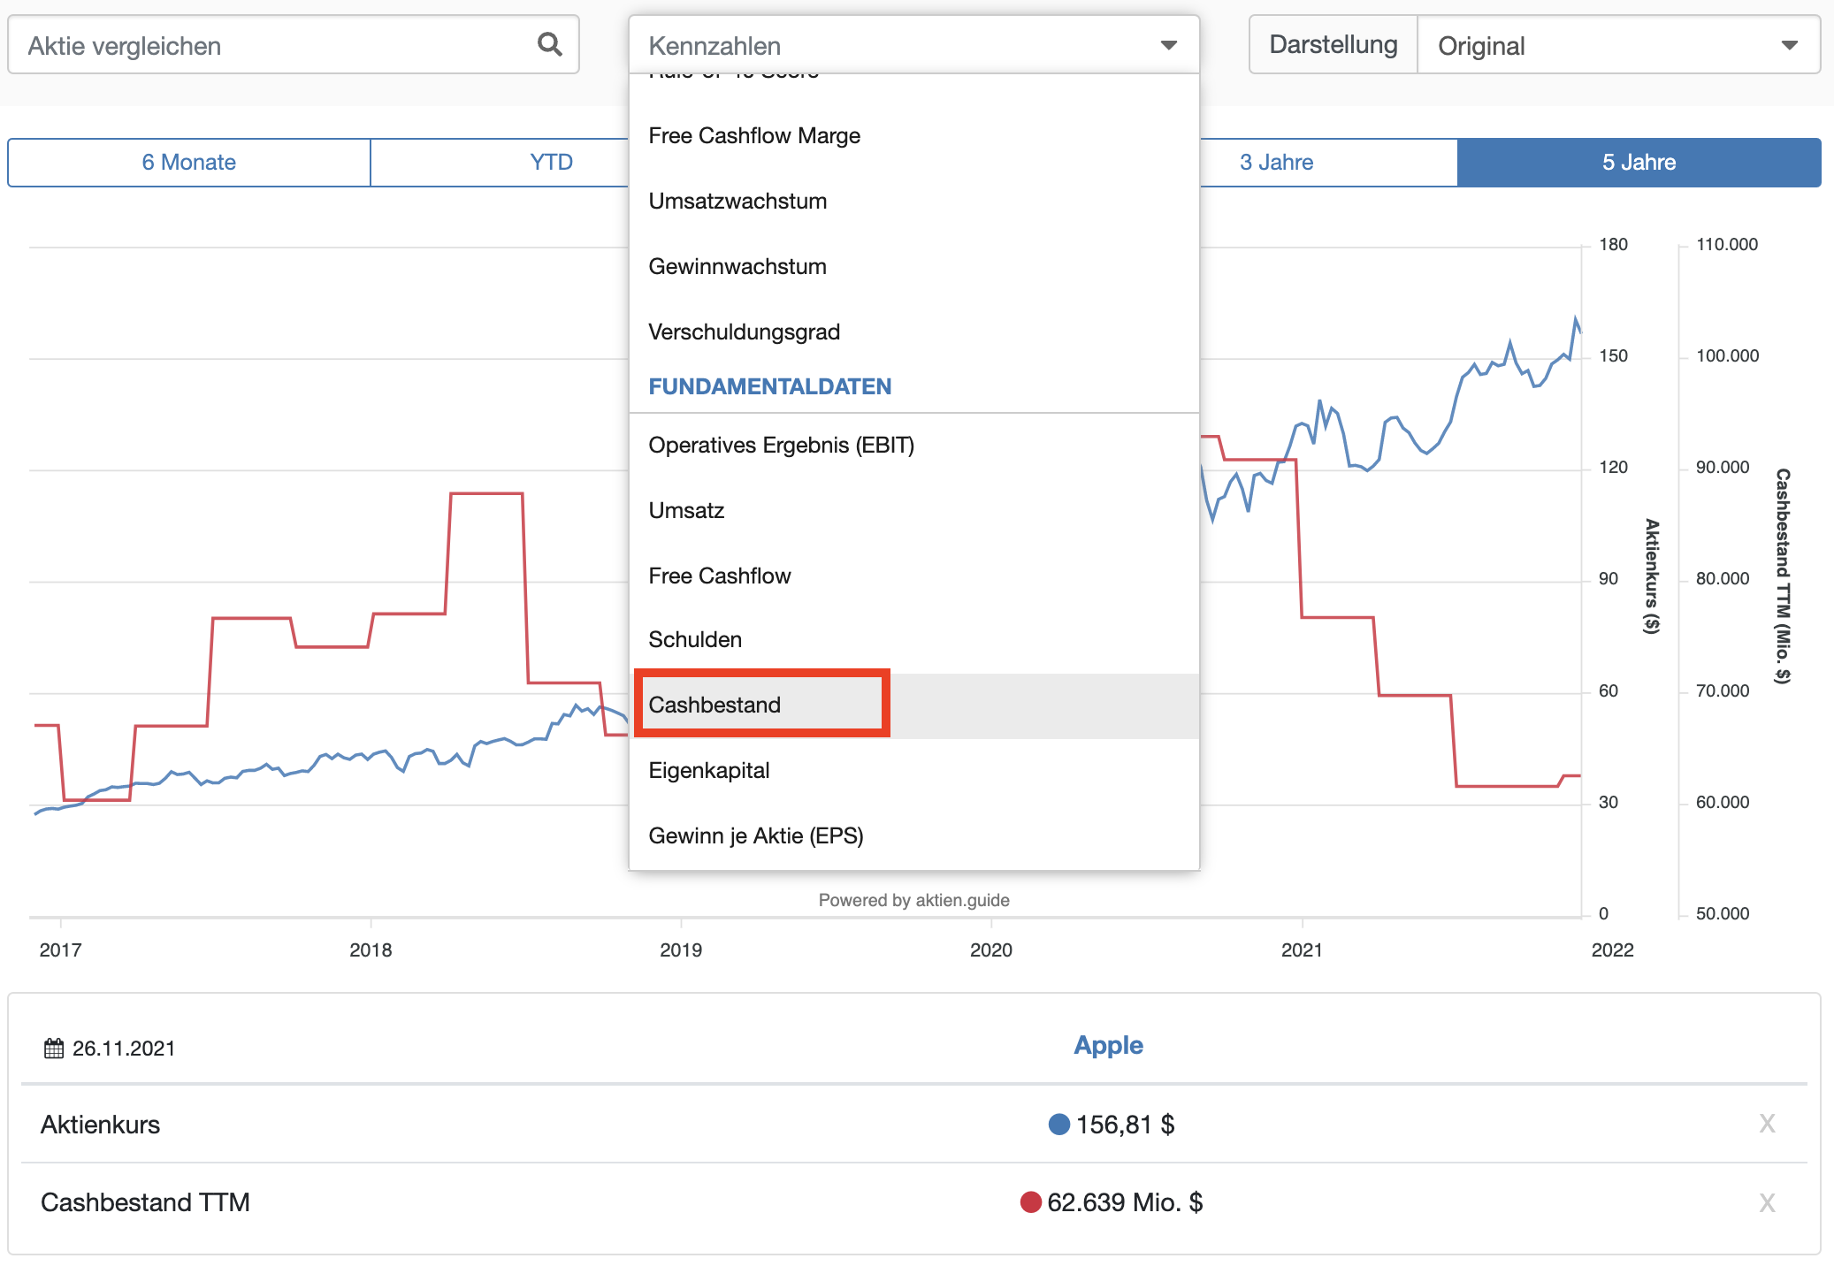
Task: Click the blue Aktienkurs color dot
Action: click(1058, 1125)
